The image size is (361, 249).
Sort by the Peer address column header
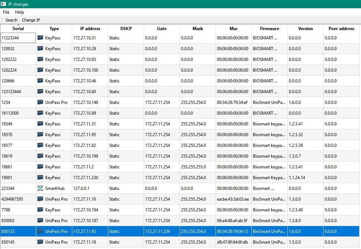click(341, 29)
